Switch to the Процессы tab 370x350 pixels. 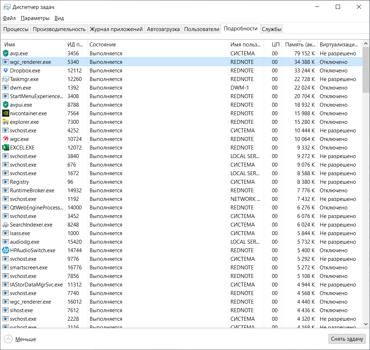click(x=16, y=29)
